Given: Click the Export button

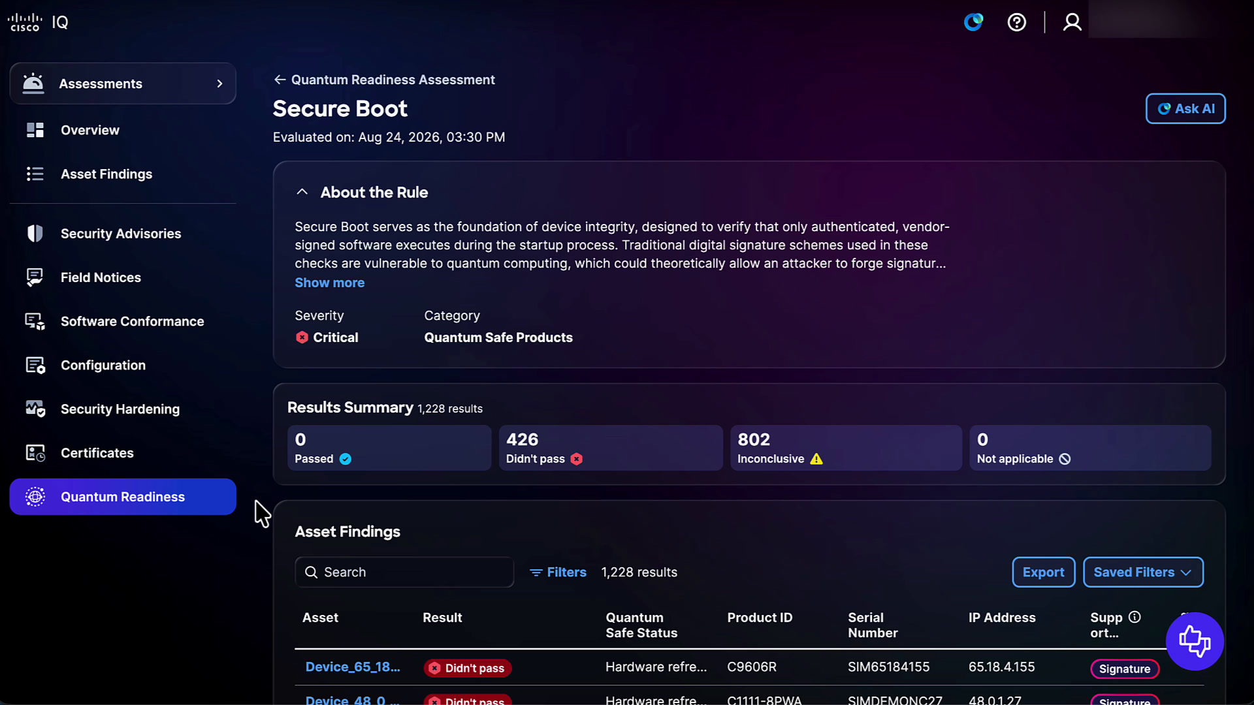Looking at the screenshot, I should point(1043,572).
